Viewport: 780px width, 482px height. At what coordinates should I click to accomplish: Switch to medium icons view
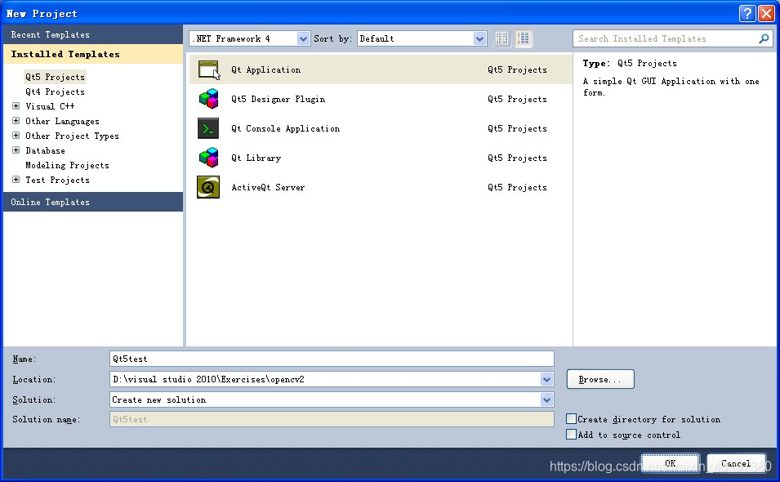click(x=523, y=38)
